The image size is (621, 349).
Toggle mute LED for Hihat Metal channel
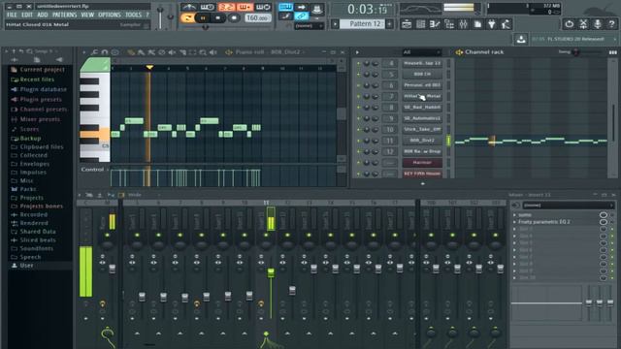pos(358,96)
